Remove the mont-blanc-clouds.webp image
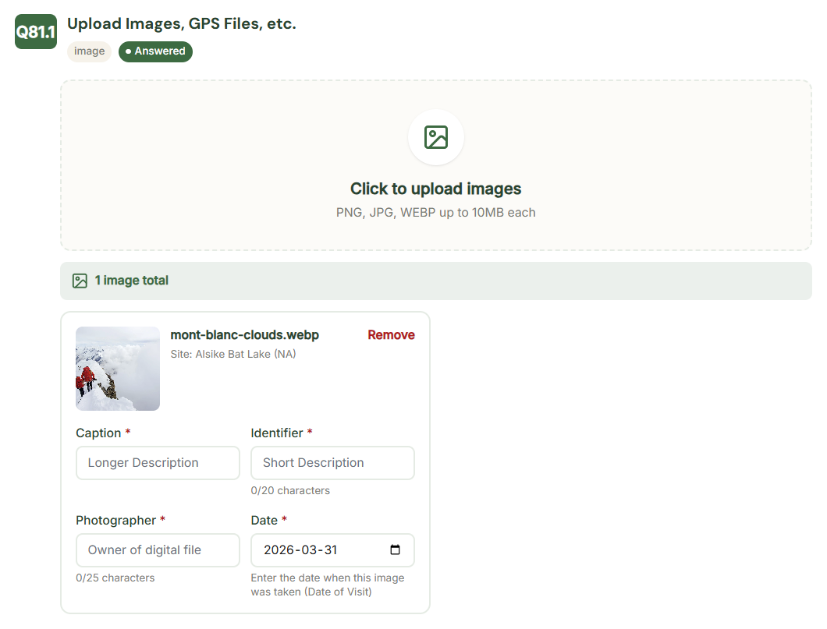 pos(391,334)
